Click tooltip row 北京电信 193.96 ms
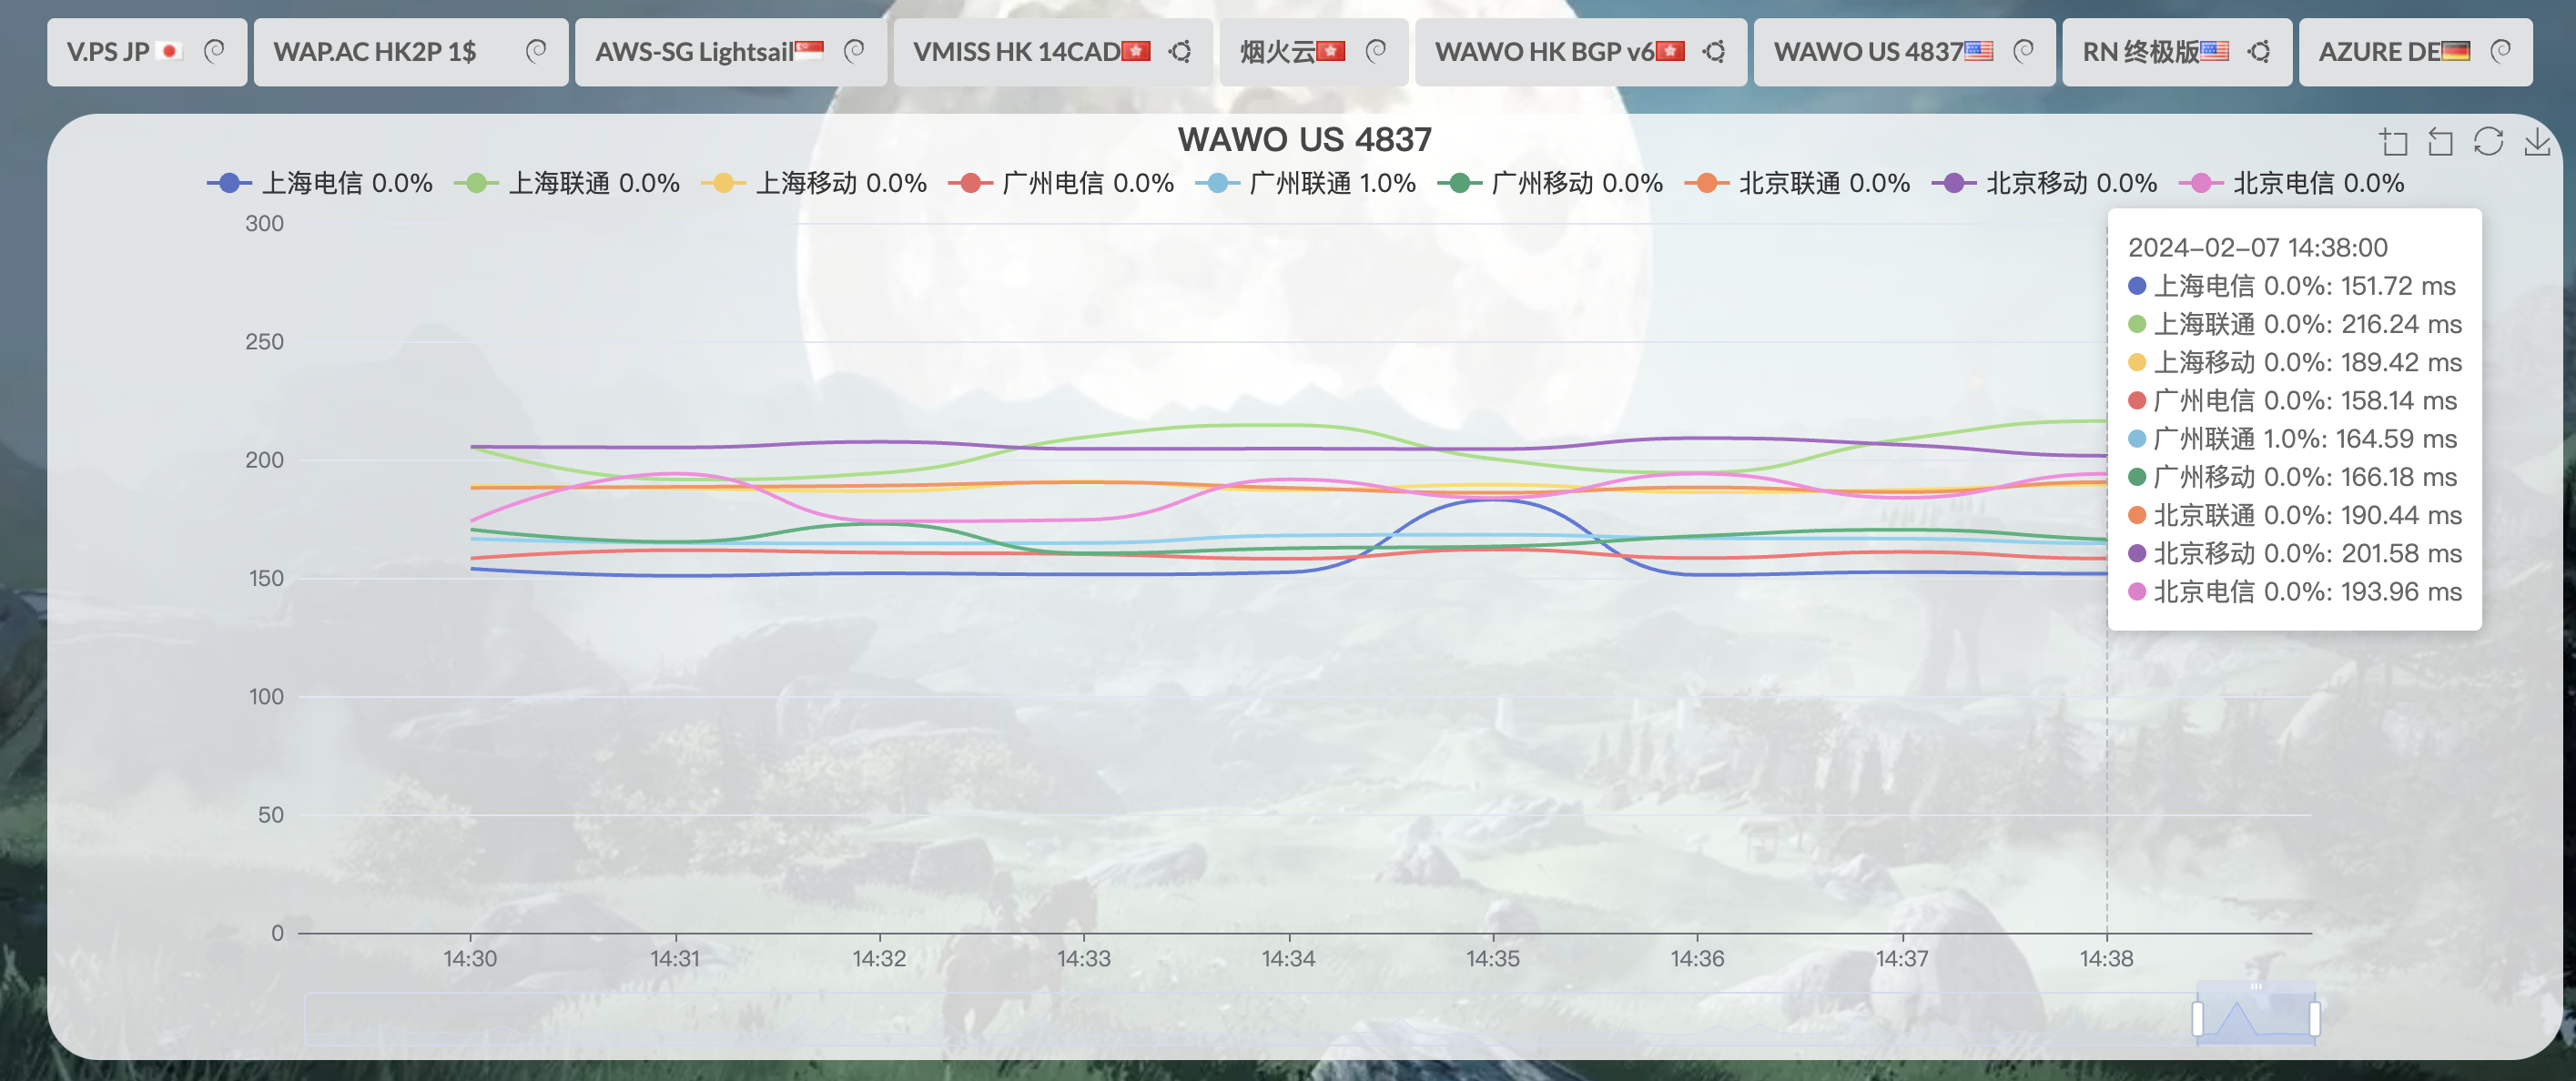Viewport: 2576px width, 1081px height. (2295, 591)
